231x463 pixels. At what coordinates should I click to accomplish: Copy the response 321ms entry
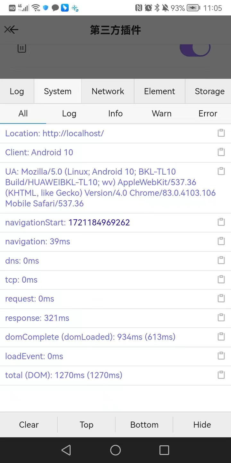pos(221,317)
